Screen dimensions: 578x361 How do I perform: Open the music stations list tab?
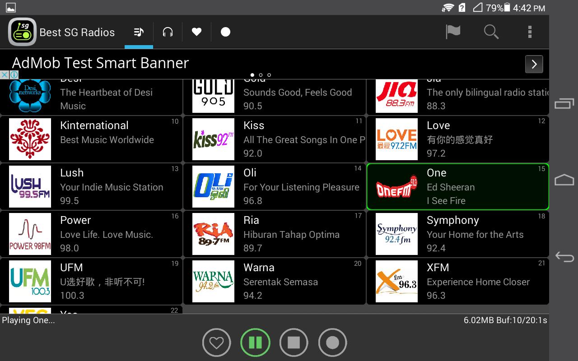139,32
